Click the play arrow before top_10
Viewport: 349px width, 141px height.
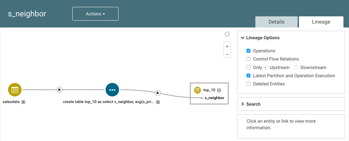[157, 93]
